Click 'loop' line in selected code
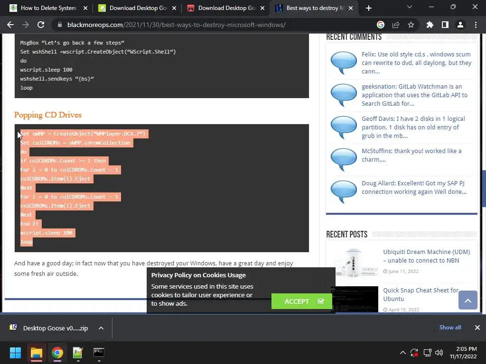Image resolution: width=486 pixels, height=364 pixels. click(27, 242)
